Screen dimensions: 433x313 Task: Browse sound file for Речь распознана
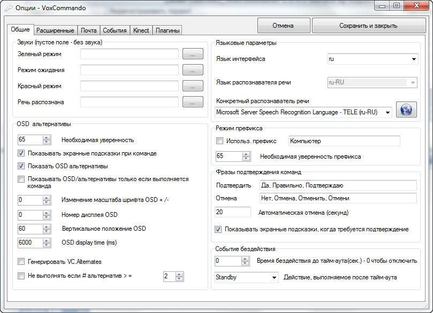[193, 101]
